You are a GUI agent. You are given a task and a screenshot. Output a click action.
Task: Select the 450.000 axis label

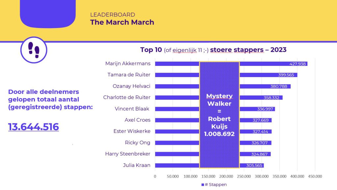[315, 176]
